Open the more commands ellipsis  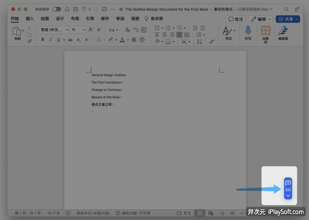113,9
